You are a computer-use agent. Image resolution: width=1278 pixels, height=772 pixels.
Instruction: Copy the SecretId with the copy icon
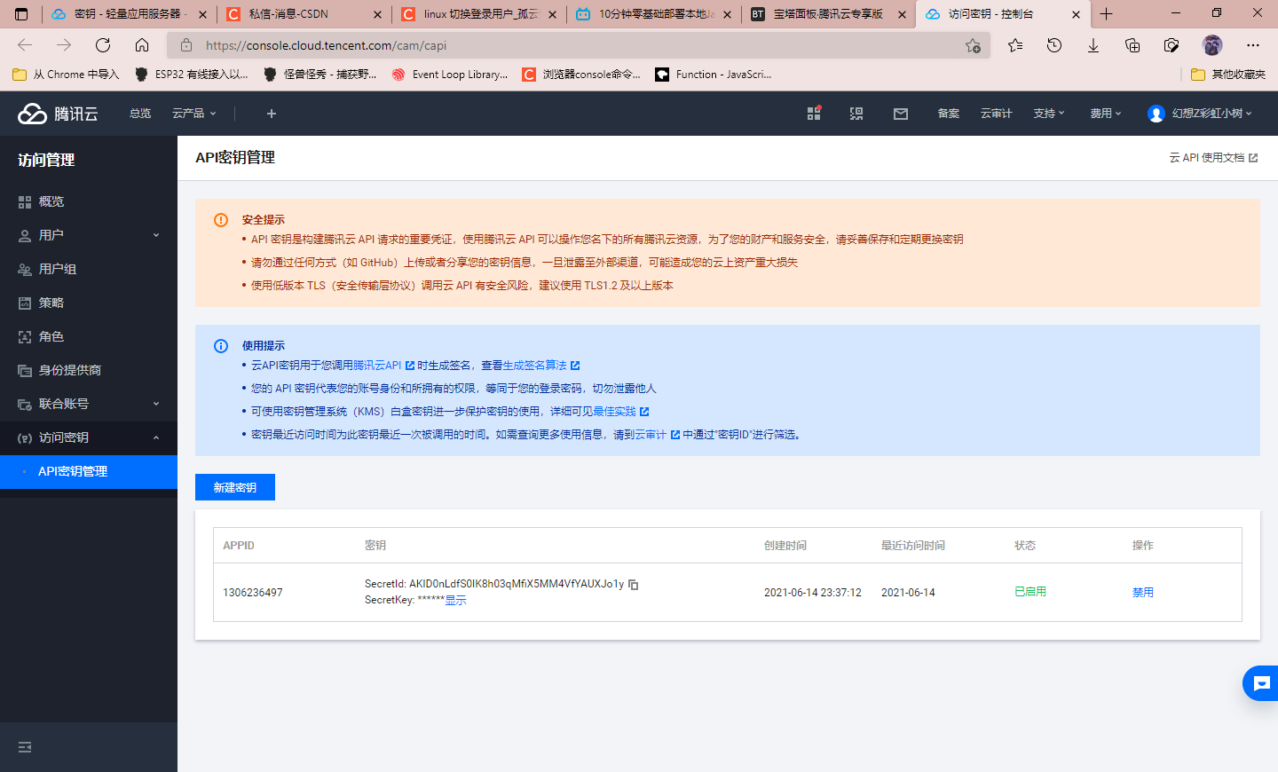click(x=634, y=584)
